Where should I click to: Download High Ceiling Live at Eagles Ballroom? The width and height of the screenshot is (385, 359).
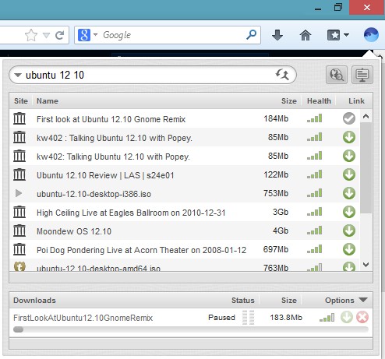pos(349,212)
